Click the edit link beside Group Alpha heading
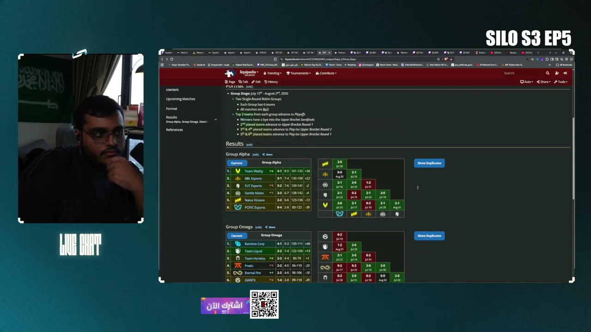Image resolution: width=591 pixels, height=332 pixels. tap(255, 154)
